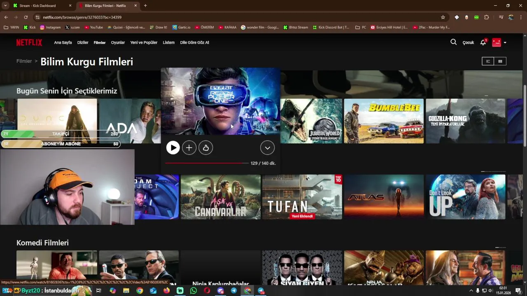Switch to list row view toggle
Viewport: 527px width, 296px height.
[x=488, y=61]
